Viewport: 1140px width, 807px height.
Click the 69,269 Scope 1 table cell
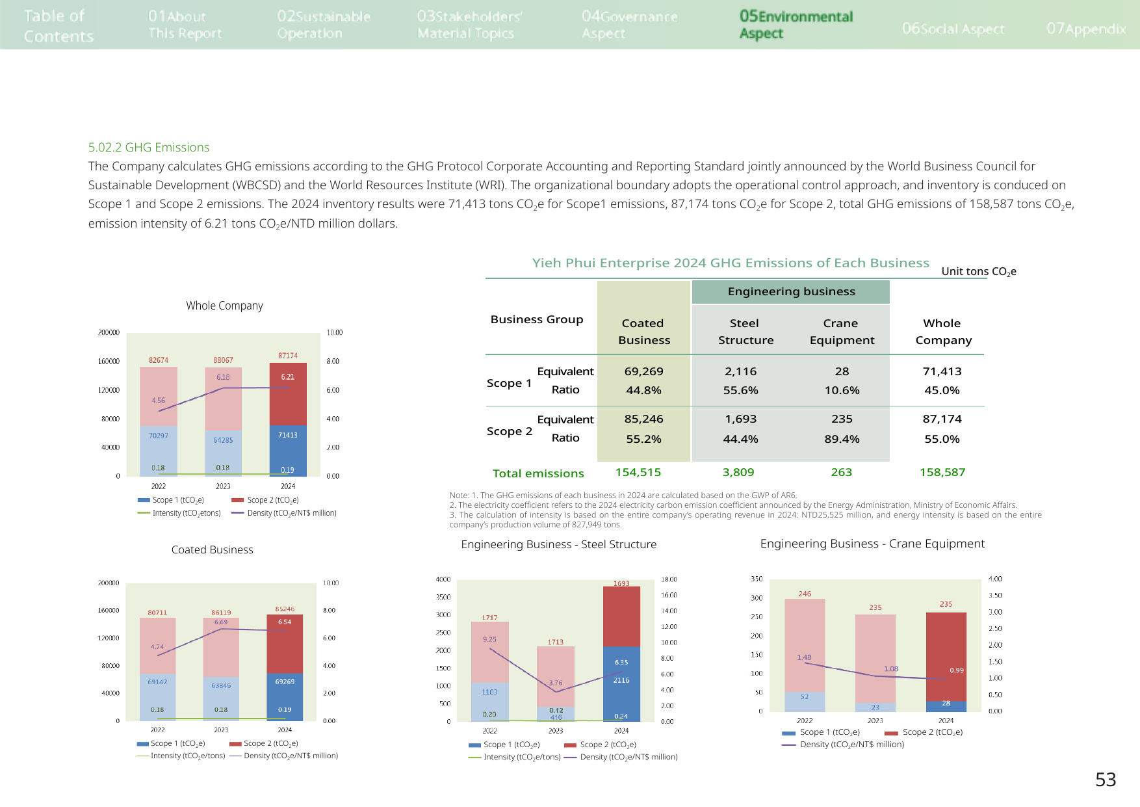click(x=643, y=371)
